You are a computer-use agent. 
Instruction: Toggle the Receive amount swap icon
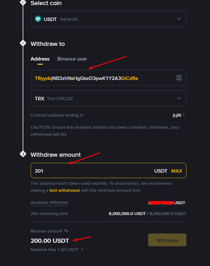coord(66,231)
